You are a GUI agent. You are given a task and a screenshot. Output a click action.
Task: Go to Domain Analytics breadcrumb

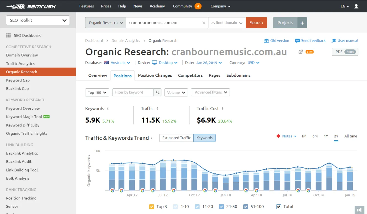pos(126,40)
